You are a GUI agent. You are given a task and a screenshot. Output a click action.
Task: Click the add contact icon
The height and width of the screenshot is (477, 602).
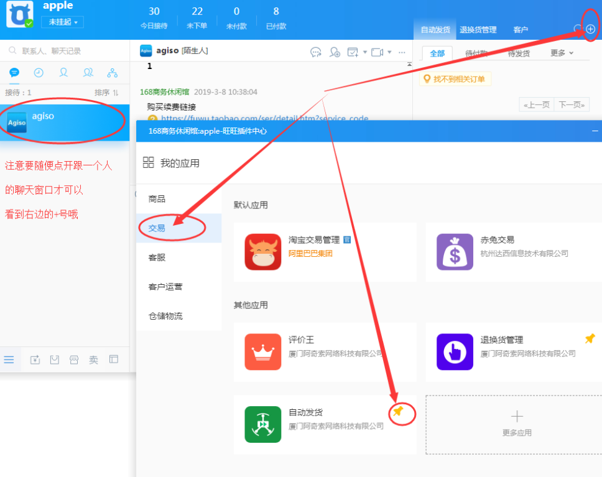[x=335, y=52]
